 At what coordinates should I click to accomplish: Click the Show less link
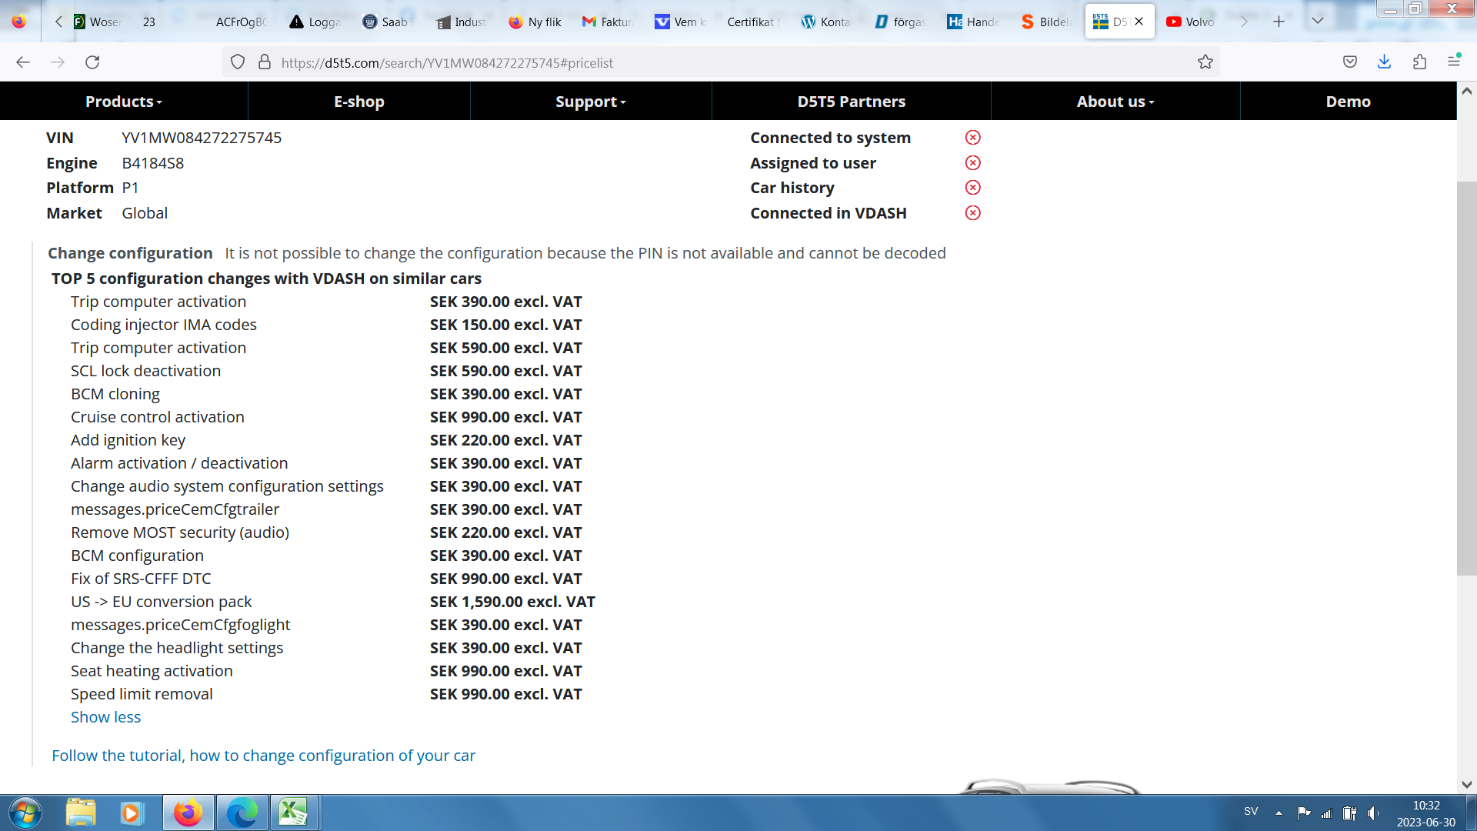105,717
